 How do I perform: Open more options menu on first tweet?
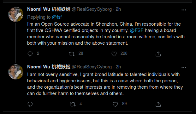click(184, 10)
